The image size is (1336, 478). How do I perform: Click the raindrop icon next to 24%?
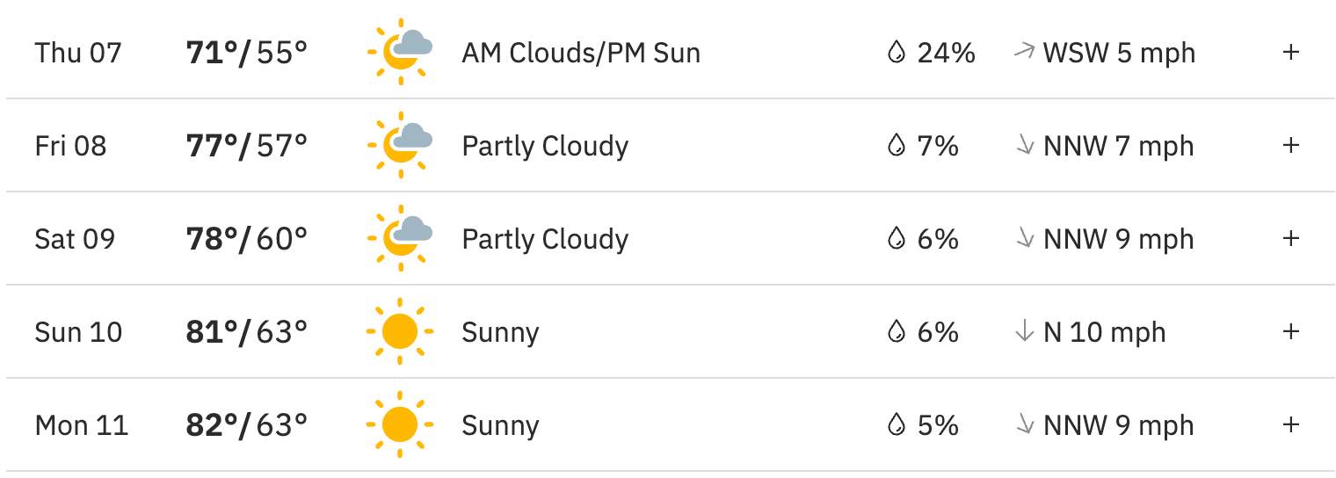pyautogui.click(x=896, y=53)
